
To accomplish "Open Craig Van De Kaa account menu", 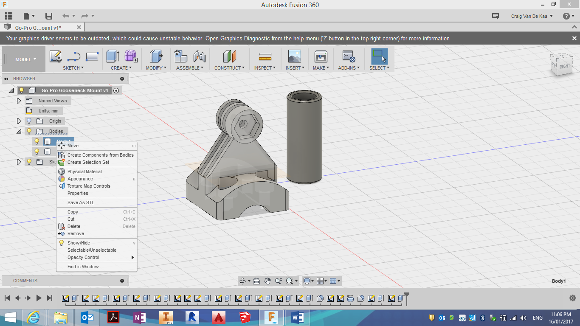I will click(x=532, y=16).
